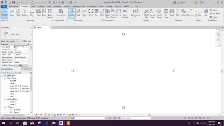
Task: Choose the Component tool
Action: pyautogui.click(x=135, y=13)
